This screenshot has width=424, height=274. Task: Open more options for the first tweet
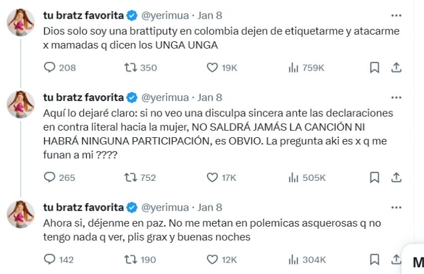pos(396,15)
